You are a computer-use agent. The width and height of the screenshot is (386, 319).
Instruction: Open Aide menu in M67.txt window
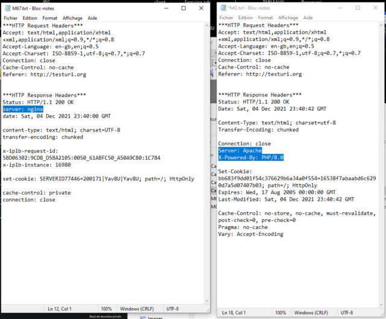click(92, 18)
